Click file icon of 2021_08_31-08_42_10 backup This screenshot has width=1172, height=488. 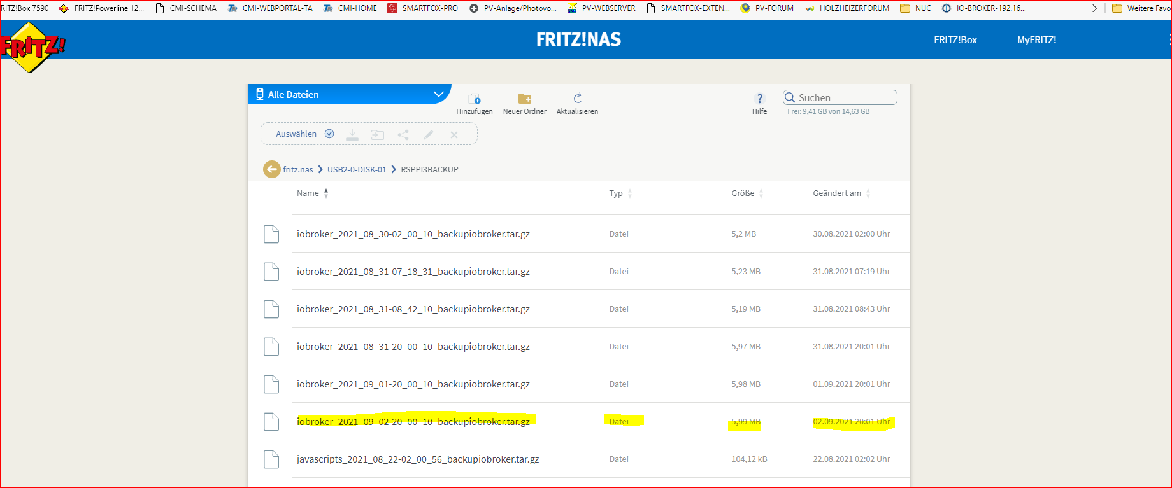pos(271,309)
